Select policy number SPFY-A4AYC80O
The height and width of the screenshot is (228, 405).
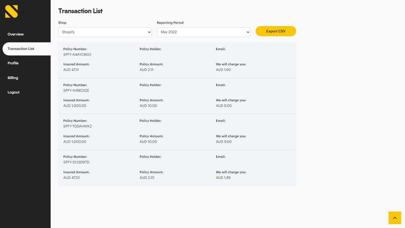pos(77,54)
